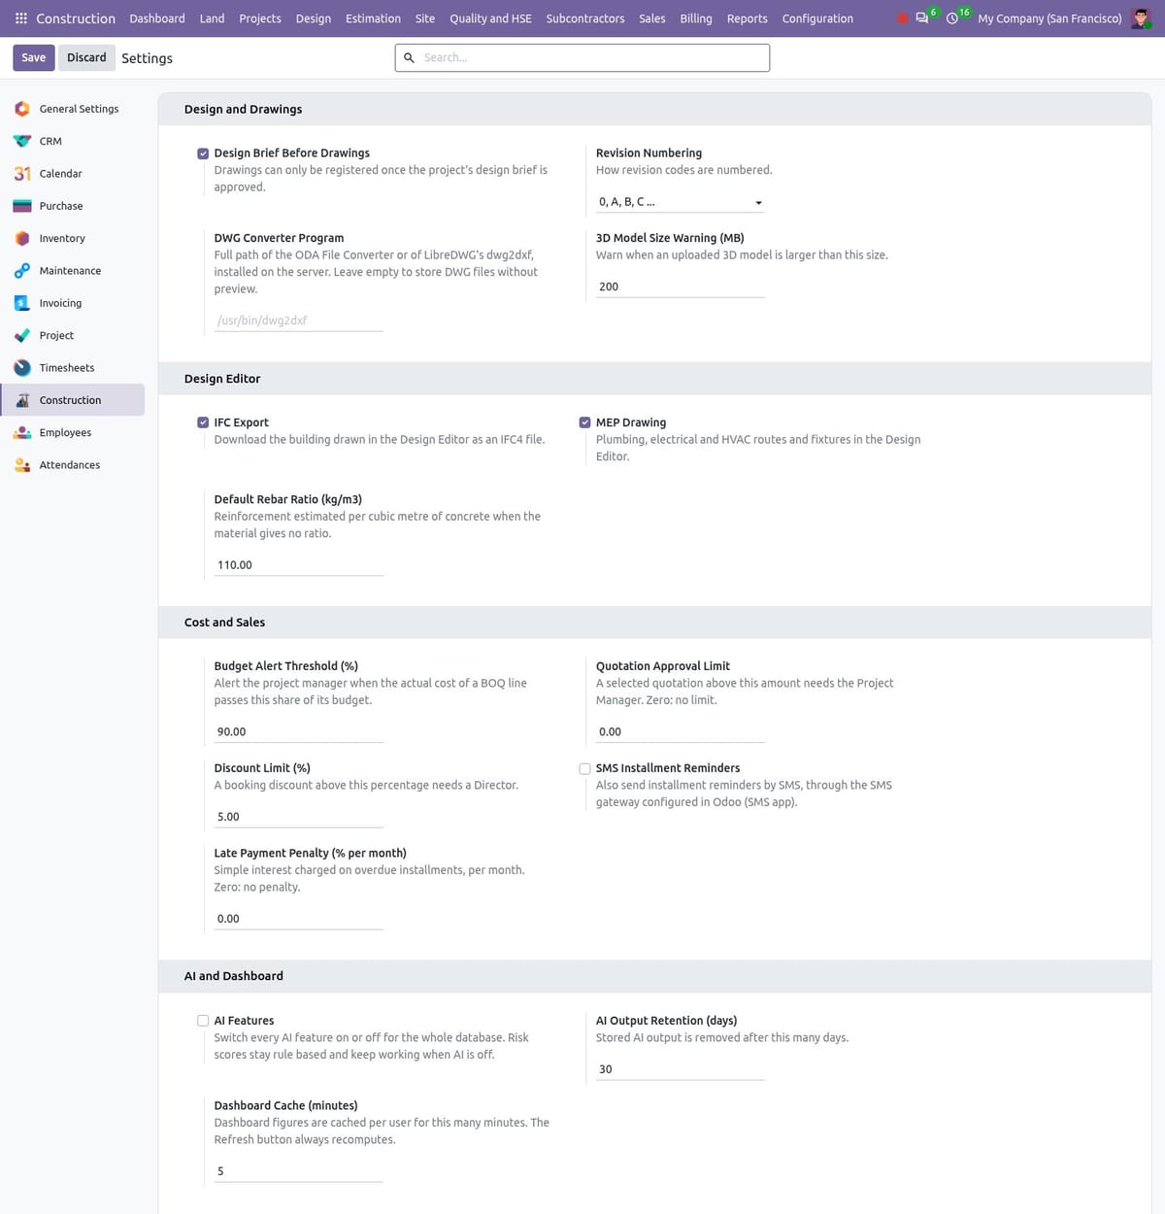Open the Quality and HSE menu

(490, 18)
